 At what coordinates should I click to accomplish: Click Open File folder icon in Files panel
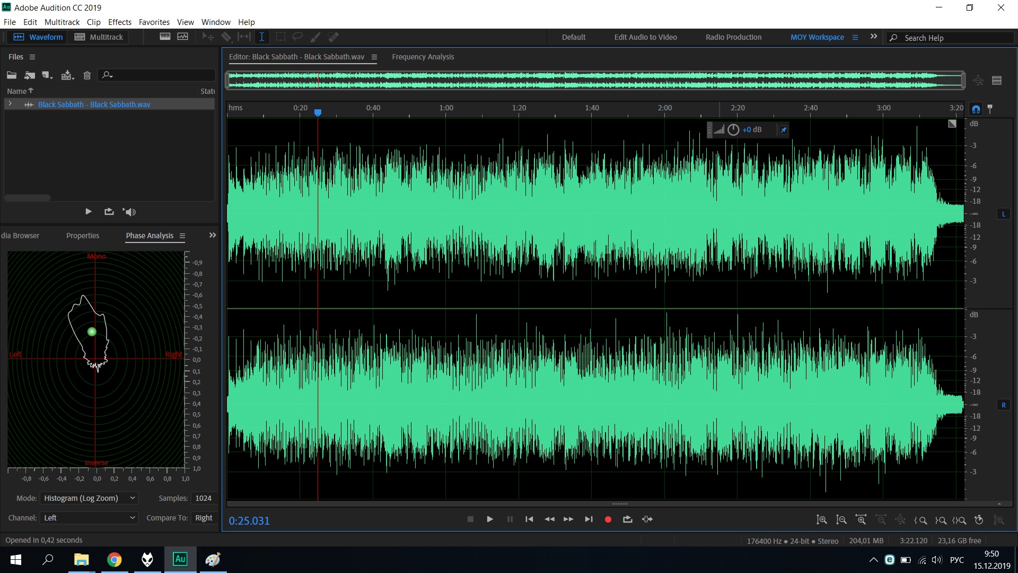point(12,75)
